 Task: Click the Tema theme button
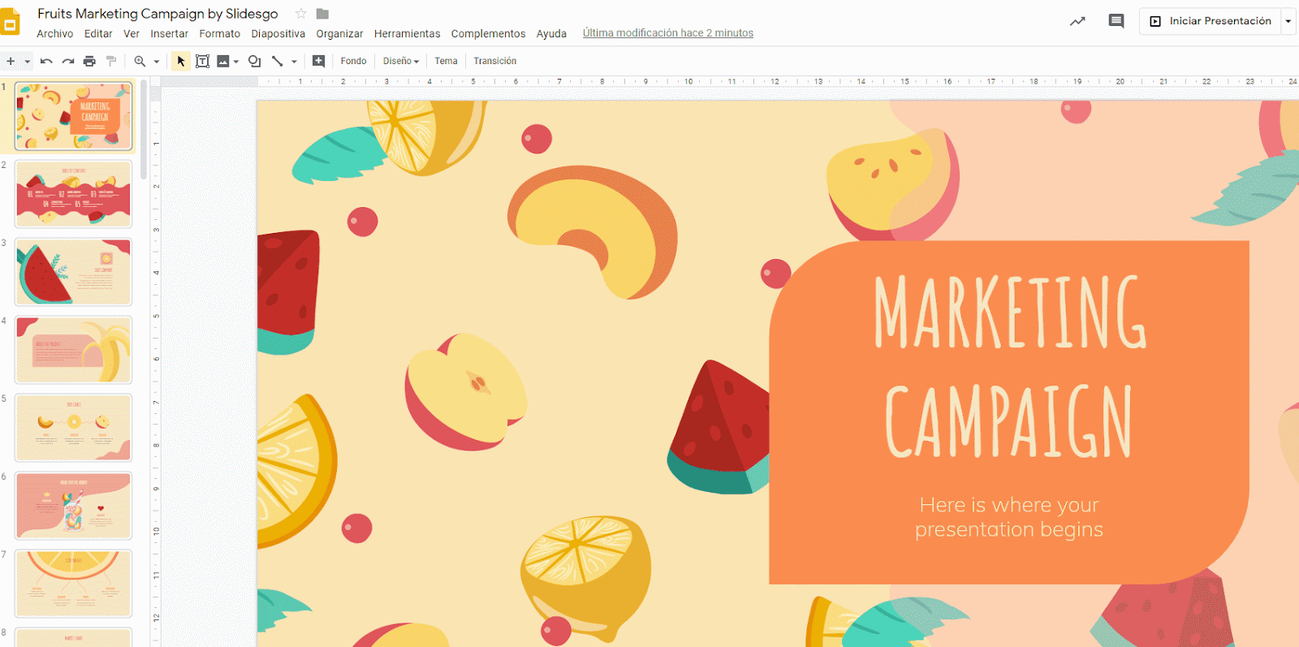446,61
